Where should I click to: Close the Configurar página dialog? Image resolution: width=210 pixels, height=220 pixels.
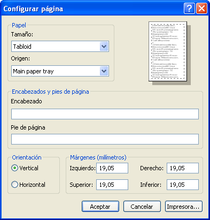coord(201,9)
